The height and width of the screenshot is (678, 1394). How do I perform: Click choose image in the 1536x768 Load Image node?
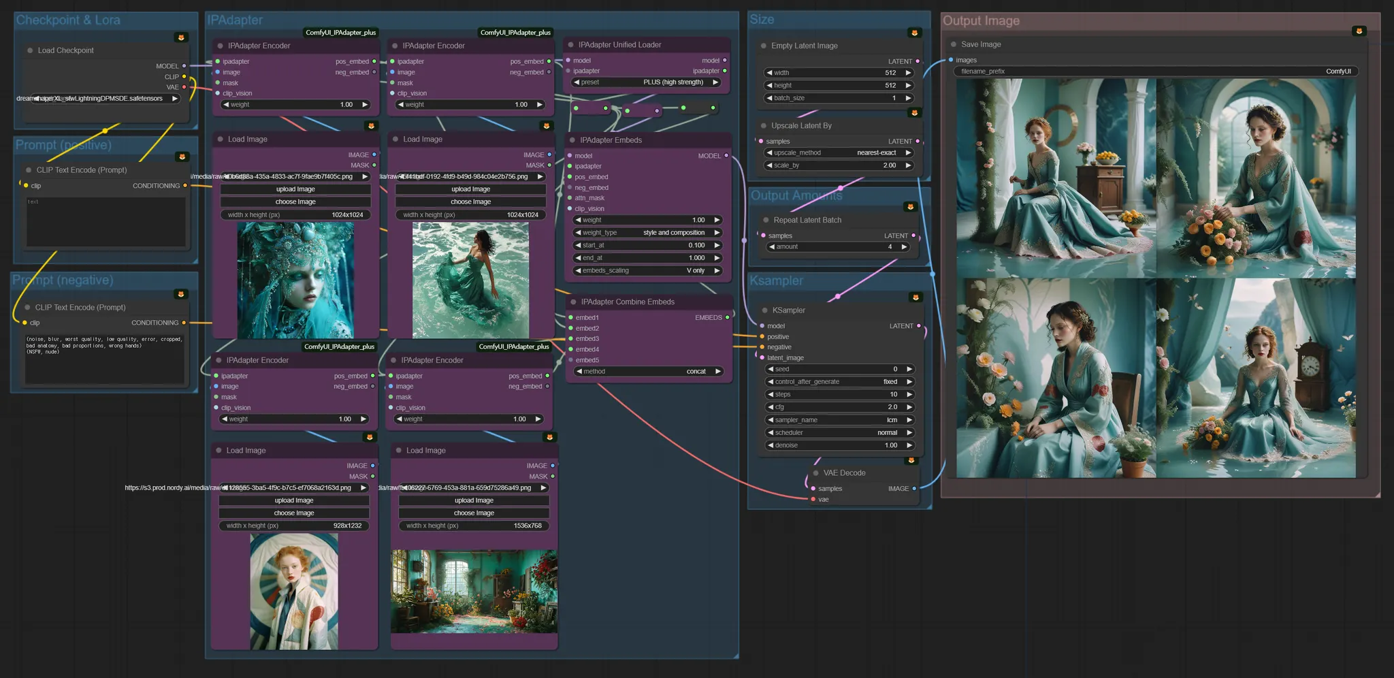pos(474,513)
